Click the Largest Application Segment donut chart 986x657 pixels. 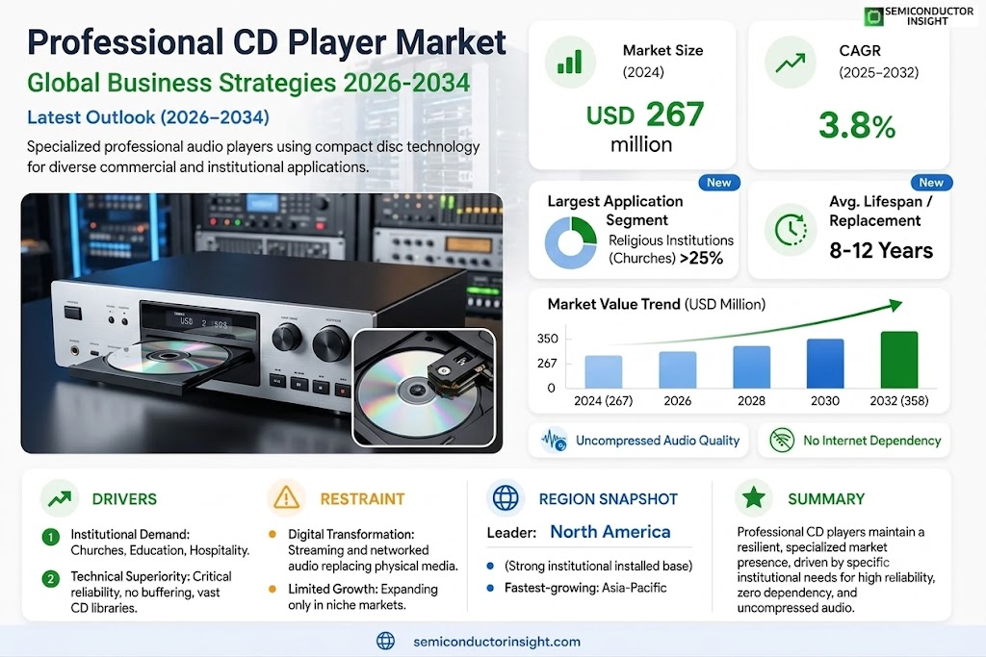[570, 242]
